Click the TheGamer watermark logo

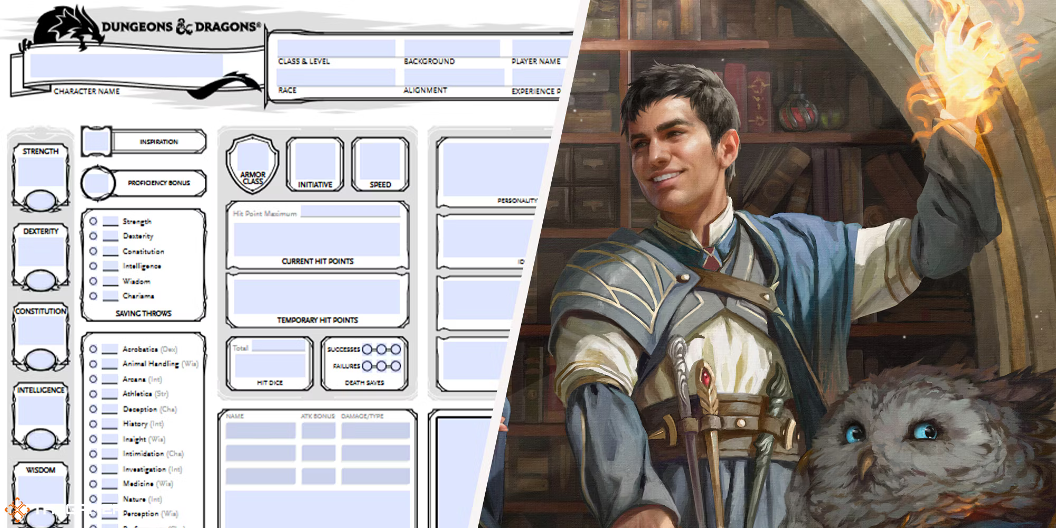19,511
